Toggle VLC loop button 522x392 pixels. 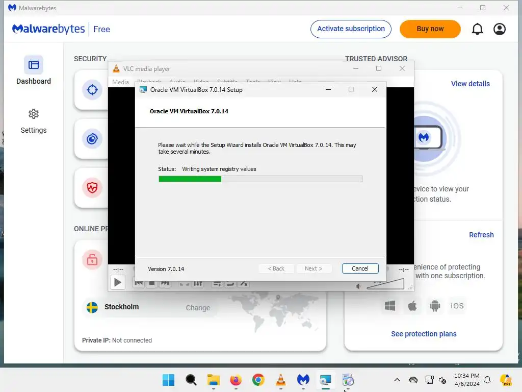point(230,284)
